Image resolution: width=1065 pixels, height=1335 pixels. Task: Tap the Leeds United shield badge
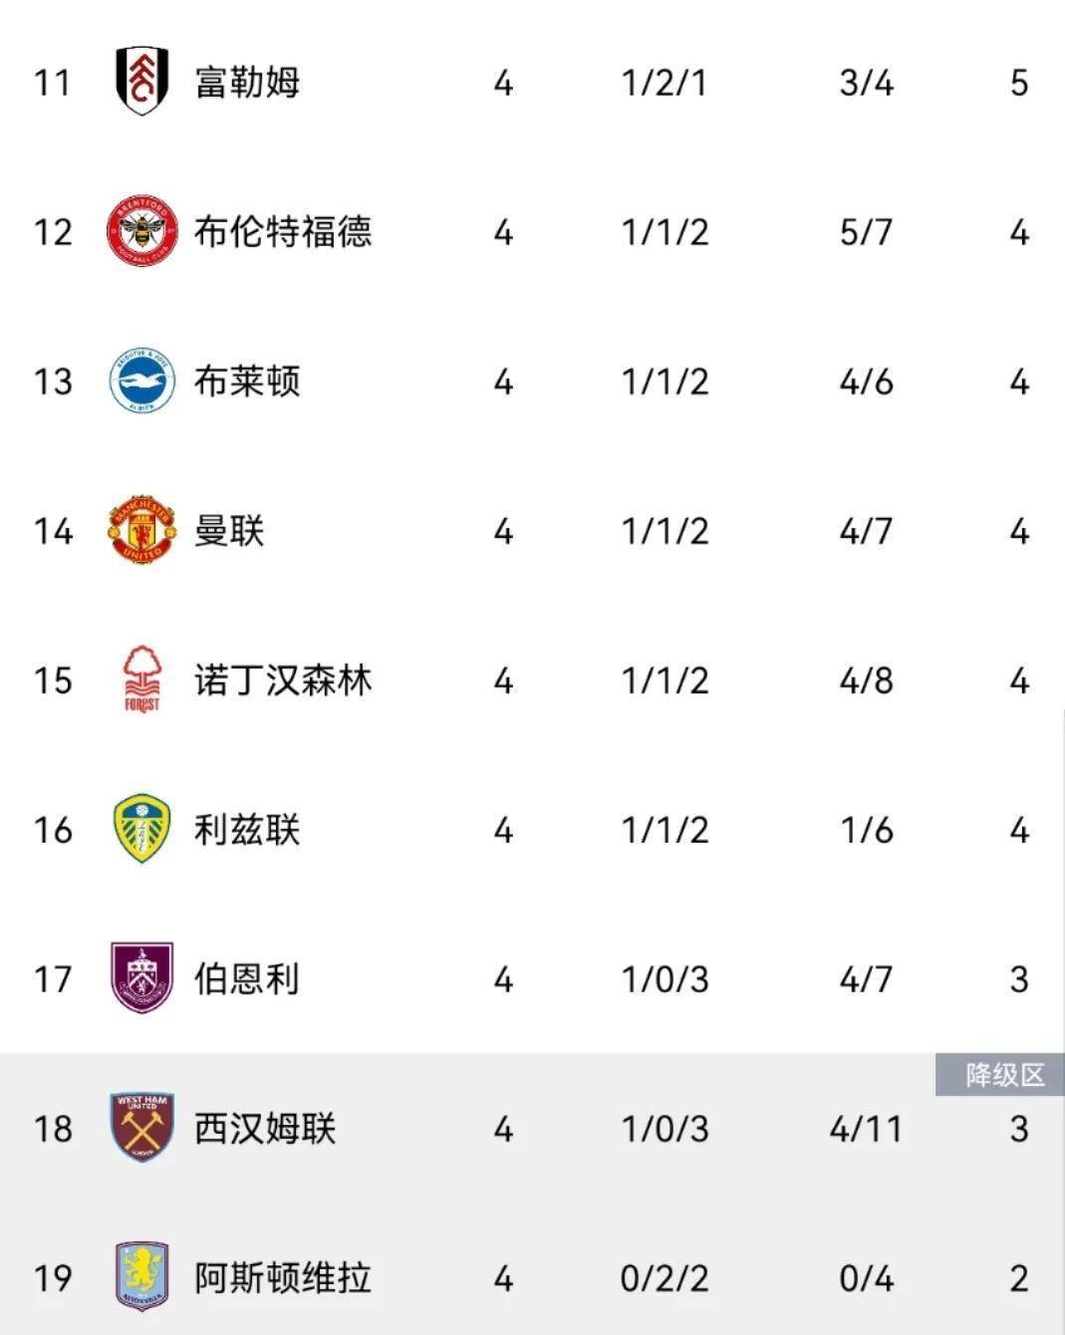[141, 829]
